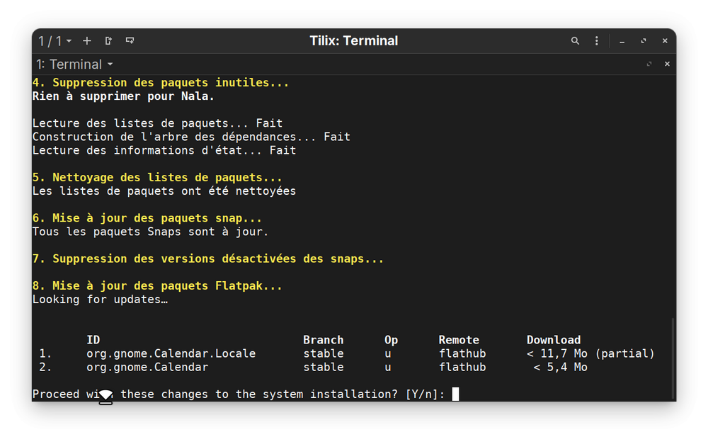Maximize the Tilix window
Screen dimensions: 708x437
pos(644,41)
